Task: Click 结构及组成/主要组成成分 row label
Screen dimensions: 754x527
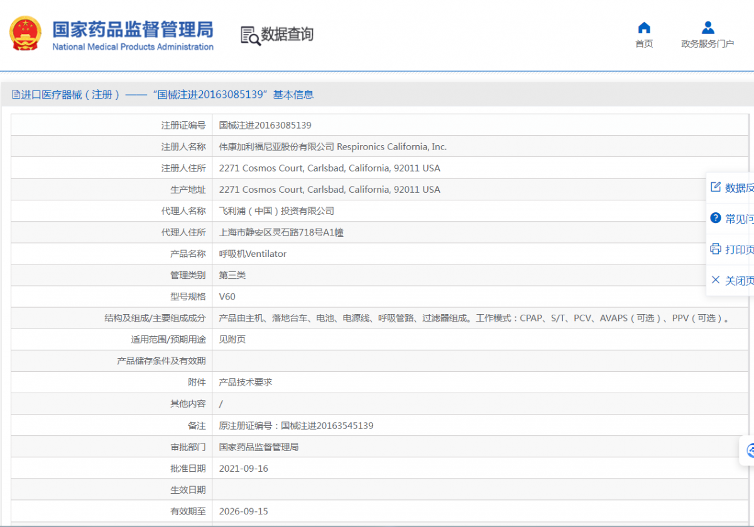Action: tap(155, 318)
